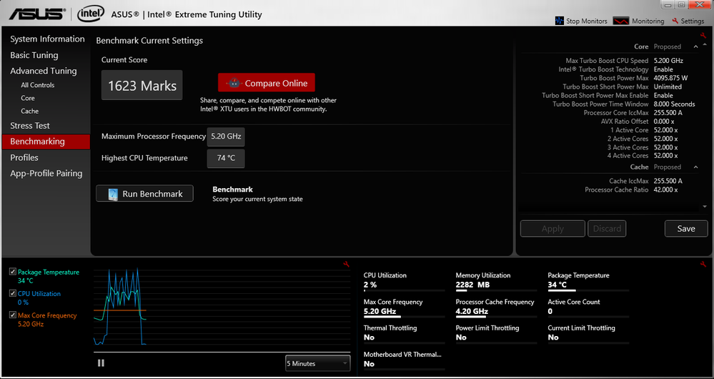Image resolution: width=714 pixels, height=379 pixels.
Task: Click 1 Active Core 52.000 x value
Action: tap(665, 130)
